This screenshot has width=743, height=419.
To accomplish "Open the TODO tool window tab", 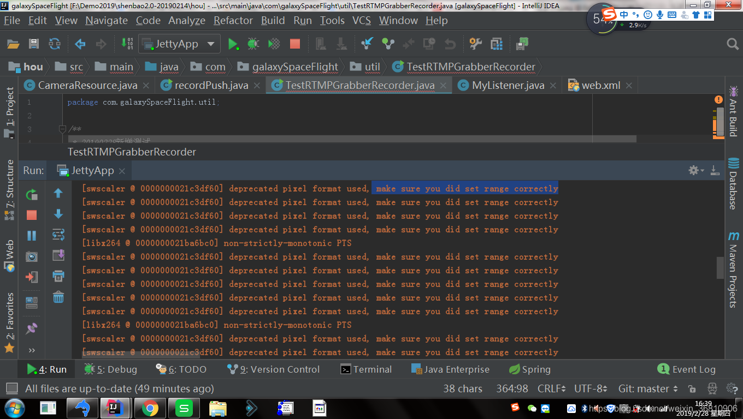I will tap(181, 369).
